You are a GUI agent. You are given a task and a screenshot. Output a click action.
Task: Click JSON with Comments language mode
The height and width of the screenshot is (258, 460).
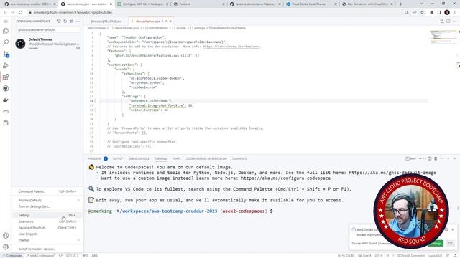click(410, 255)
